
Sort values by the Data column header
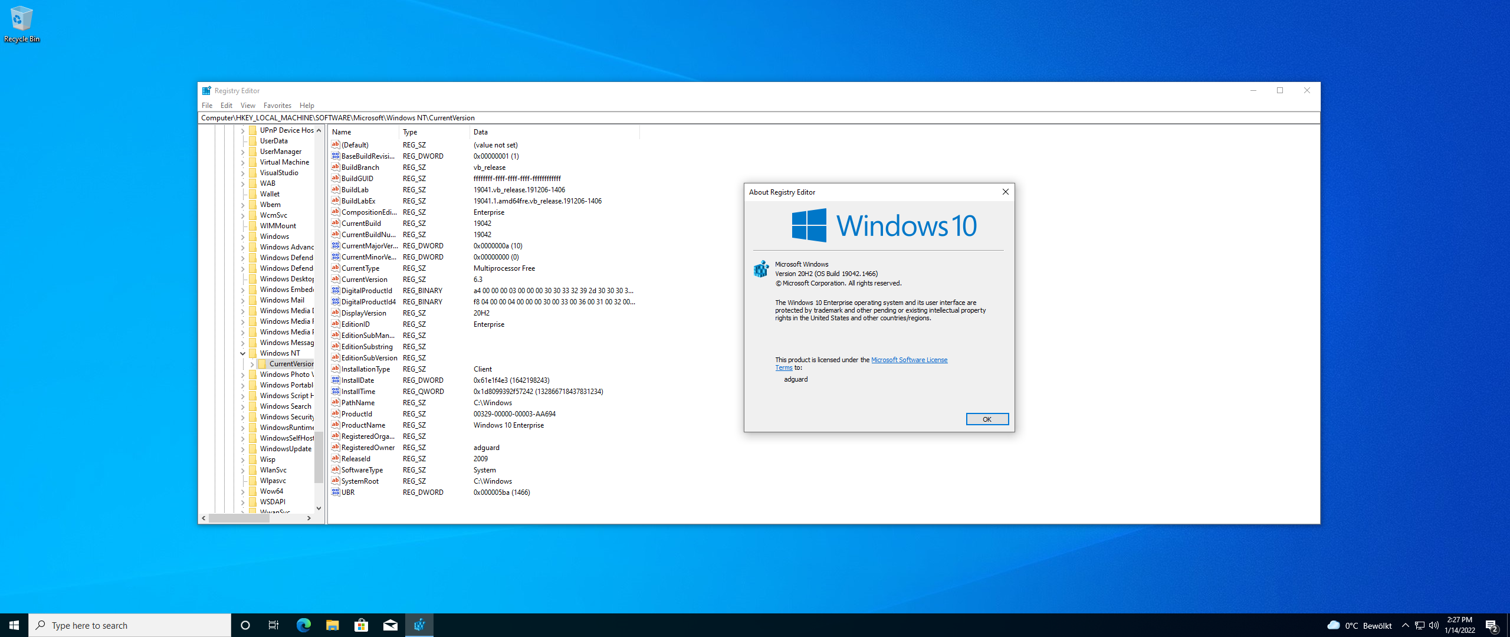click(x=554, y=132)
